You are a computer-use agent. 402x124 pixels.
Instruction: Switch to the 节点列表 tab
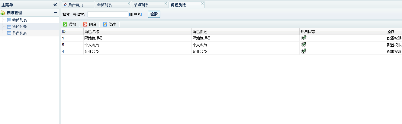pyautogui.click(x=141, y=5)
